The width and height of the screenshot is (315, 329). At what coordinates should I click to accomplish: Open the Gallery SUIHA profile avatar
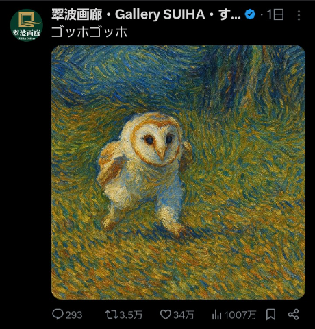[27, 25]
